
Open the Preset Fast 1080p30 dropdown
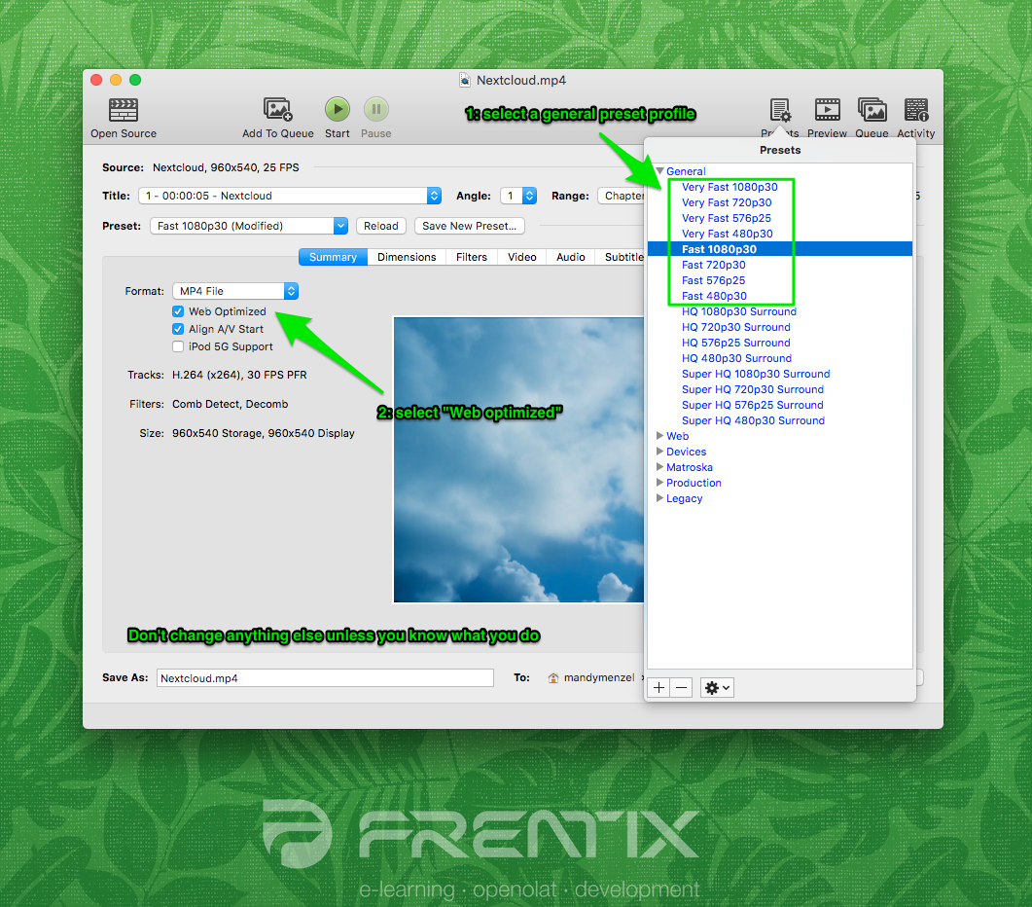[x=250, y=226]
